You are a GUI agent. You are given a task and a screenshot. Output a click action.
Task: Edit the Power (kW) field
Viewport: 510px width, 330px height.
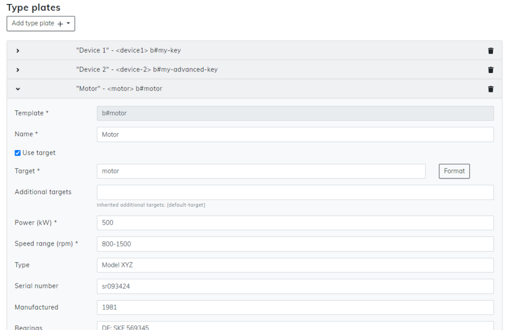click(x=295, y=223)
